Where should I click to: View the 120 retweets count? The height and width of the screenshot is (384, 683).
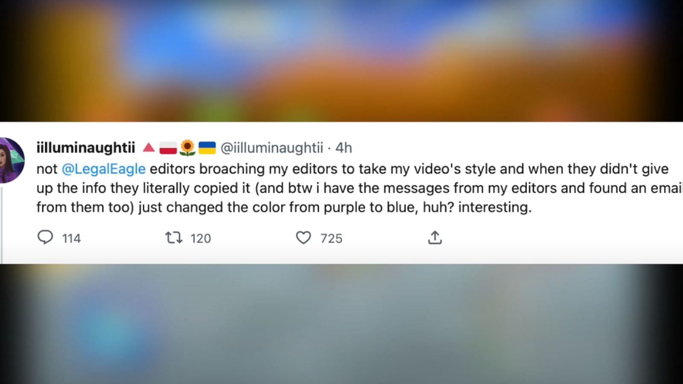[201, 238]
